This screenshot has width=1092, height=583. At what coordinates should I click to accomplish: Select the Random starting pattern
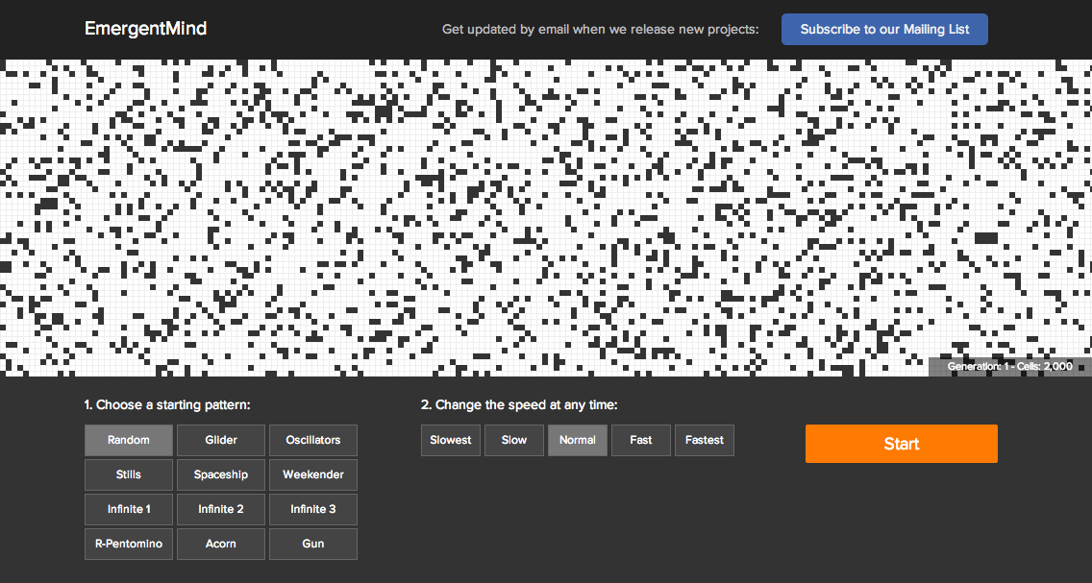tap(129, 440)
